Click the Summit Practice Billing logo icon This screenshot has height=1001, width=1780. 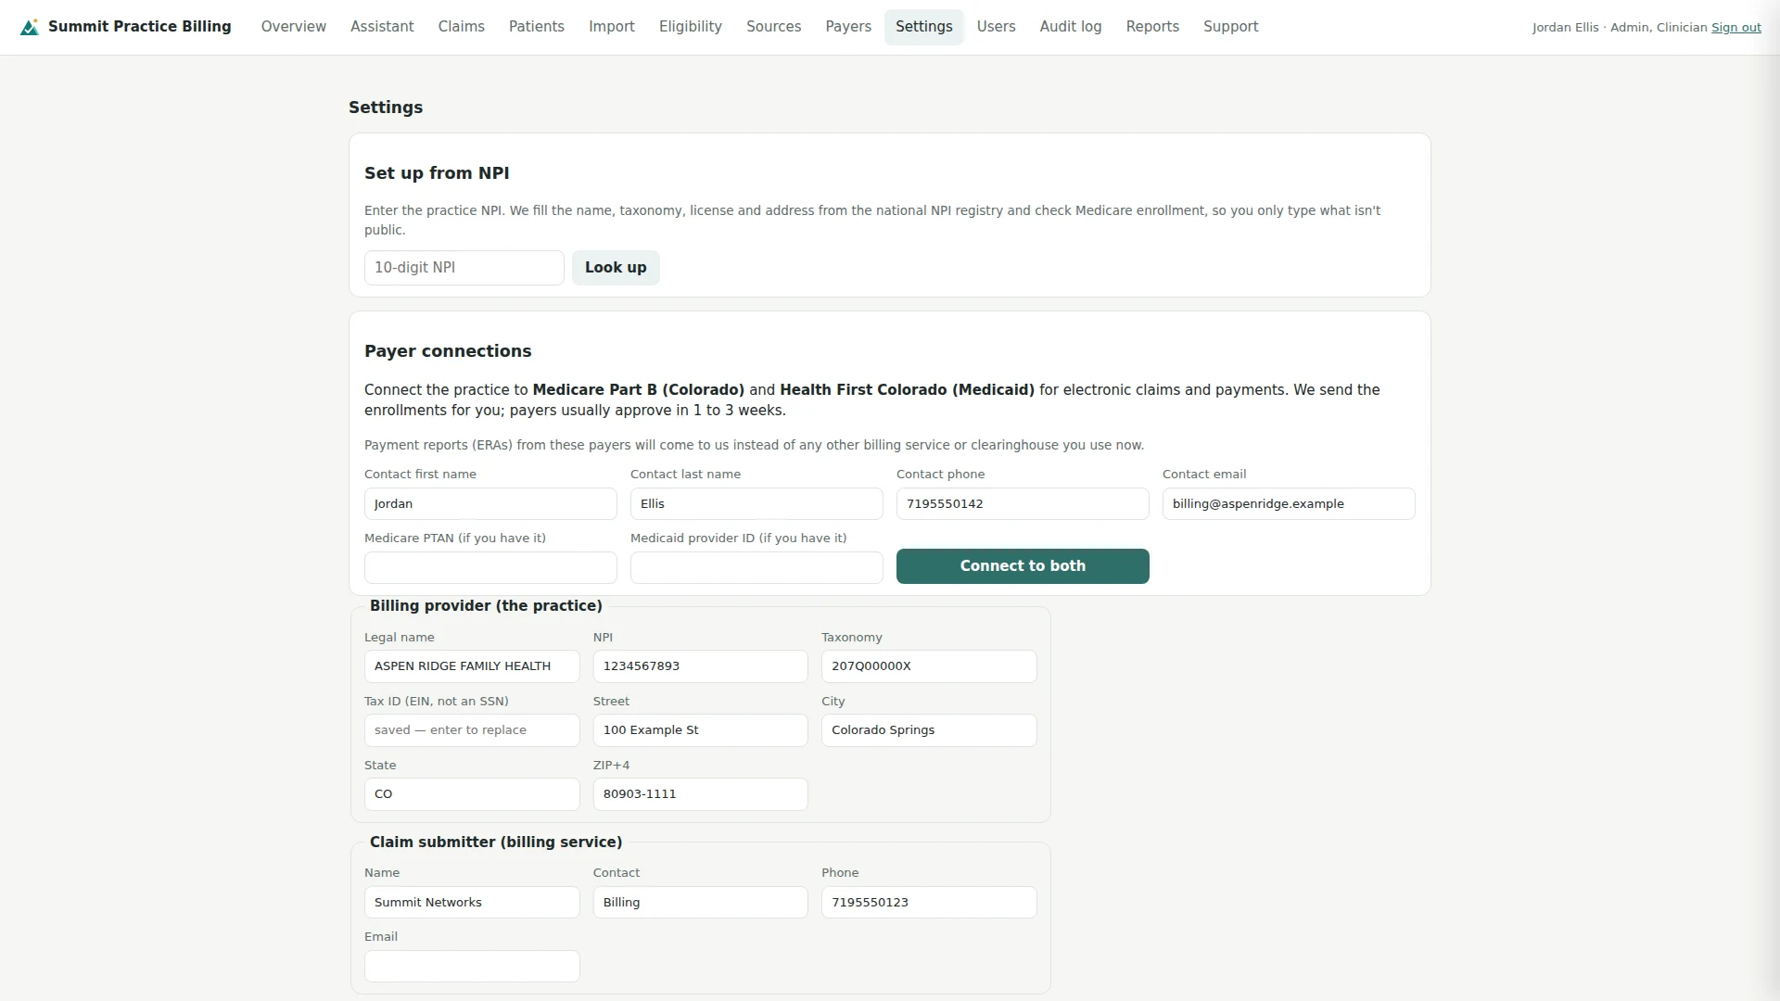tap(30, 27)
